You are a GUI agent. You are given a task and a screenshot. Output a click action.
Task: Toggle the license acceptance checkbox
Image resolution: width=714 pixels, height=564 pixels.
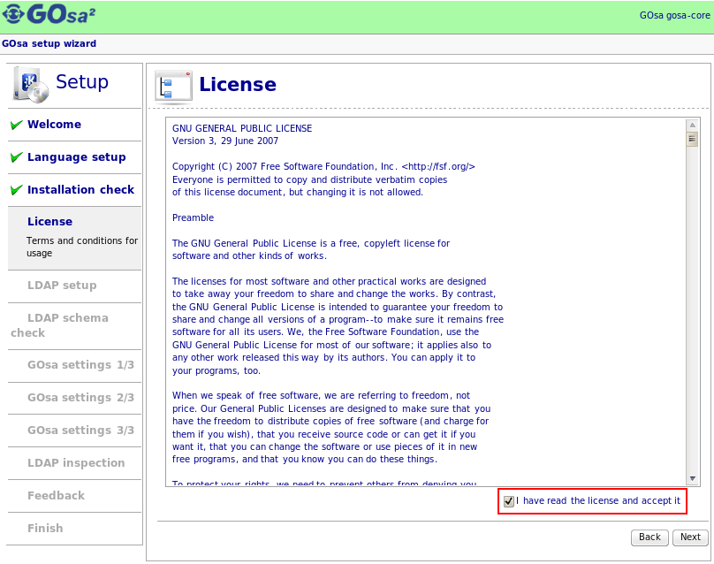point(508,501)
